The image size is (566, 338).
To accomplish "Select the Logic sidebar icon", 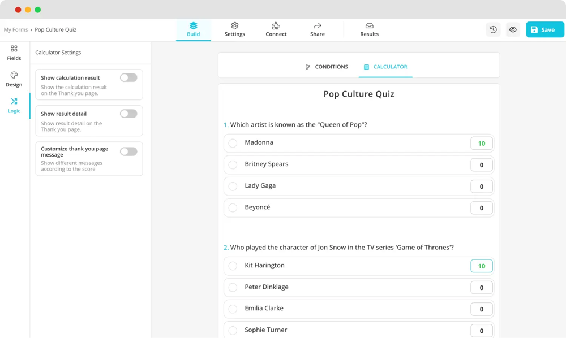I will [x=14, y=105].
